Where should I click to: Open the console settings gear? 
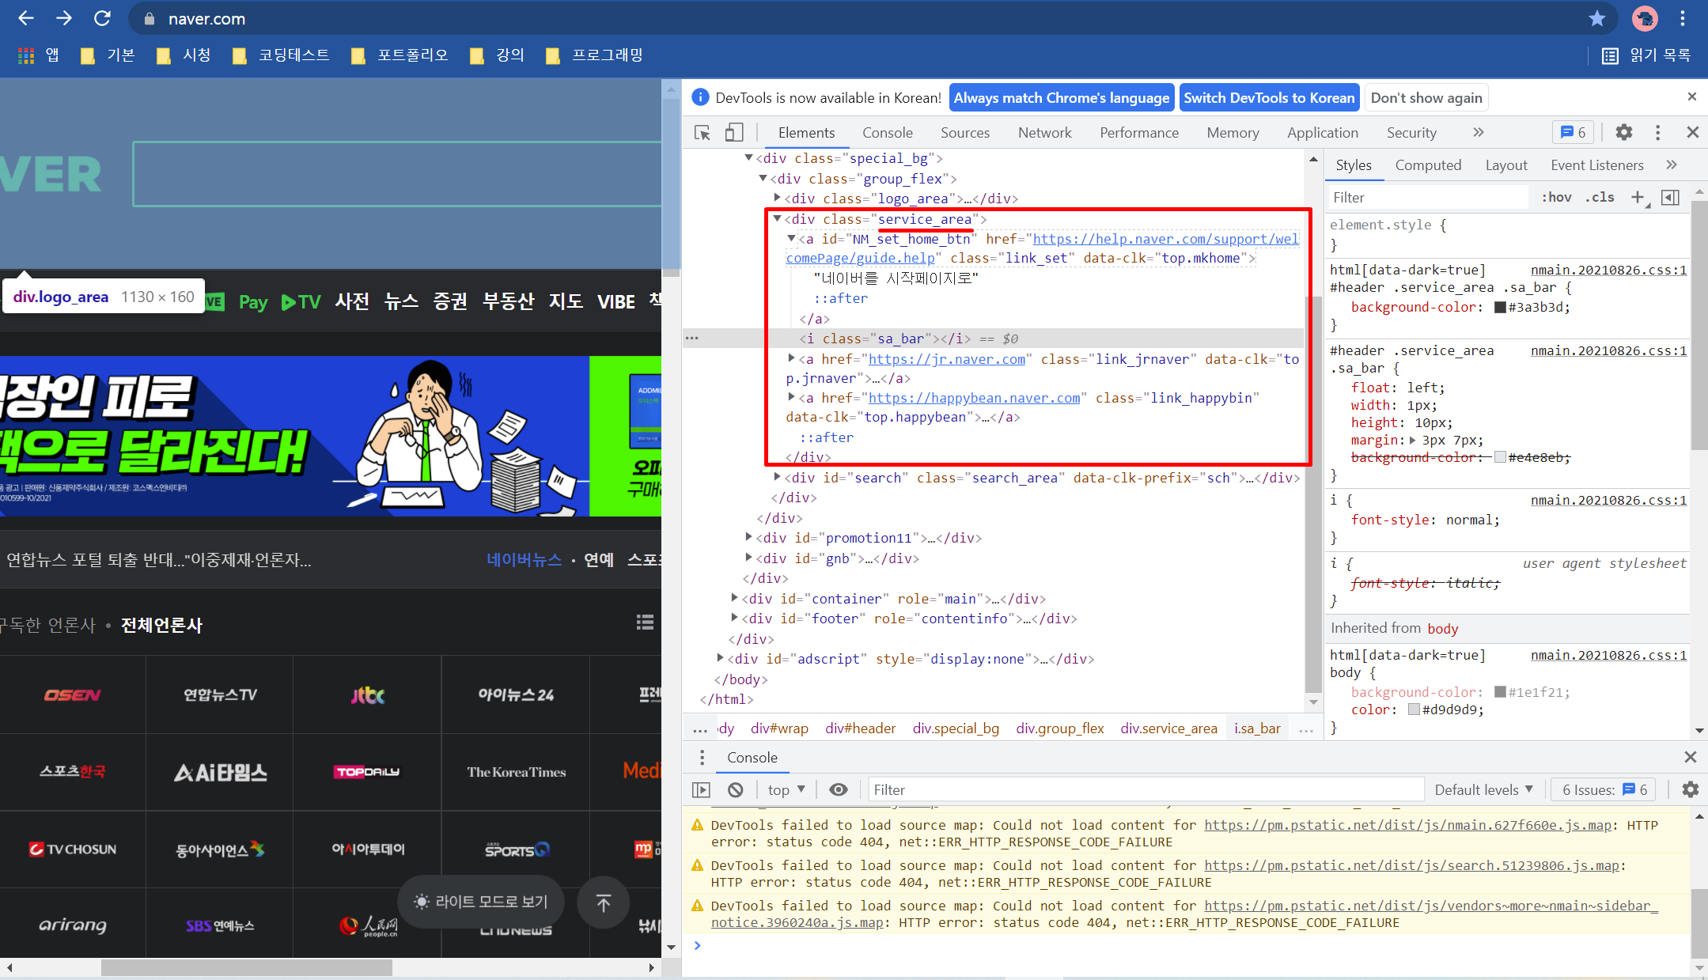[1690, 789]
